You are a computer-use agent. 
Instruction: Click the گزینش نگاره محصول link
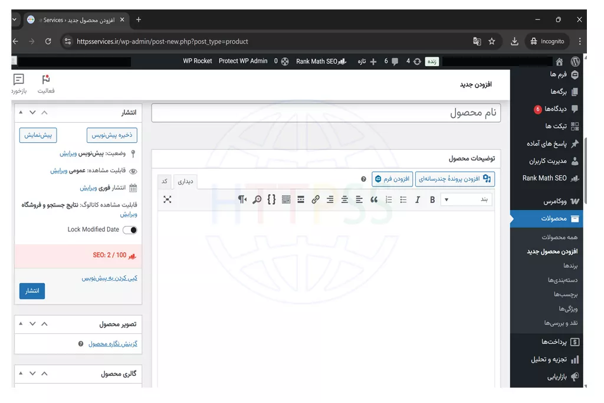113,344
